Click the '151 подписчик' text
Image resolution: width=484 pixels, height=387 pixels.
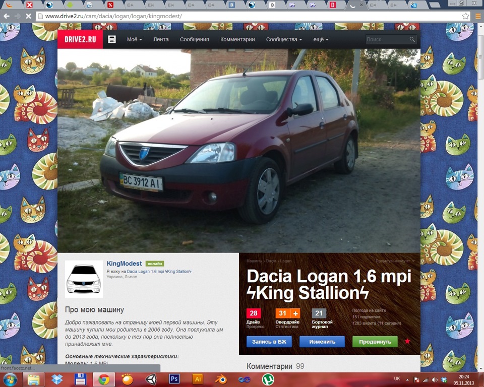367,317
